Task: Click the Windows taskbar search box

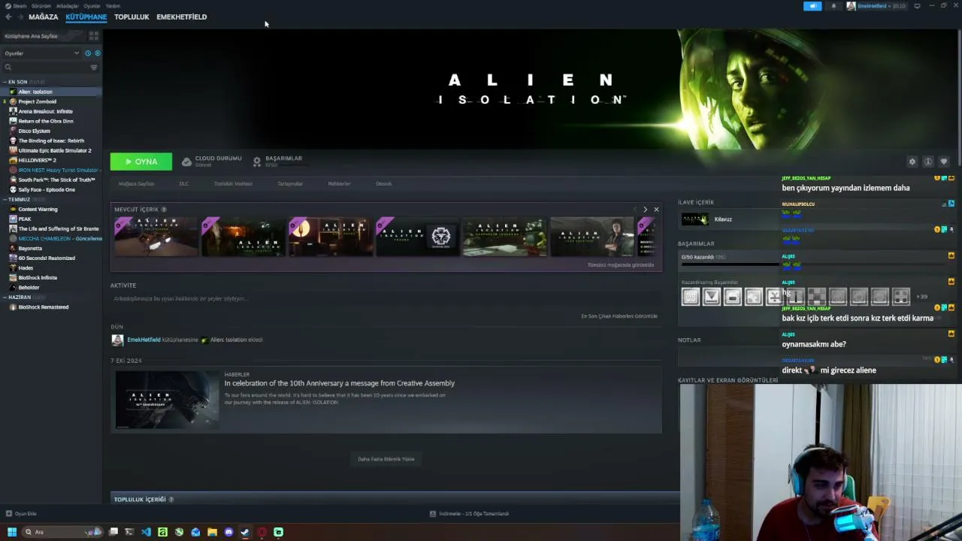Action: (64, 532)
